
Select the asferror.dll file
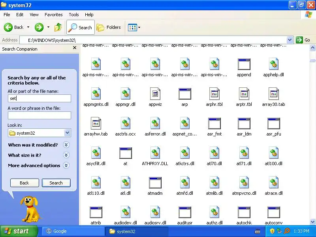pyautogui.click(x=155, y=127)
